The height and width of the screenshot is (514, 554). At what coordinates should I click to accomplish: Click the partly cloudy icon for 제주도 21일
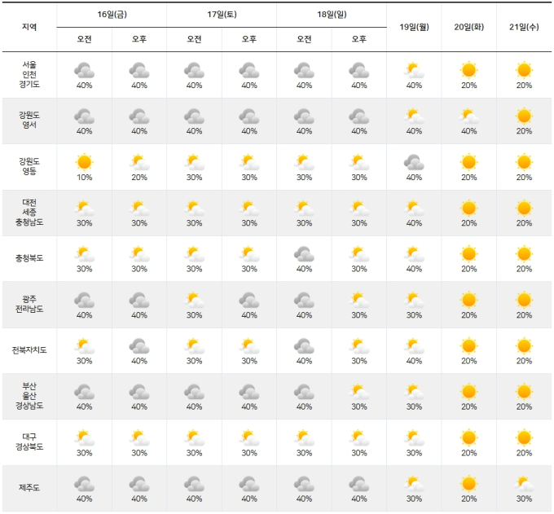(x=524, y=484)
